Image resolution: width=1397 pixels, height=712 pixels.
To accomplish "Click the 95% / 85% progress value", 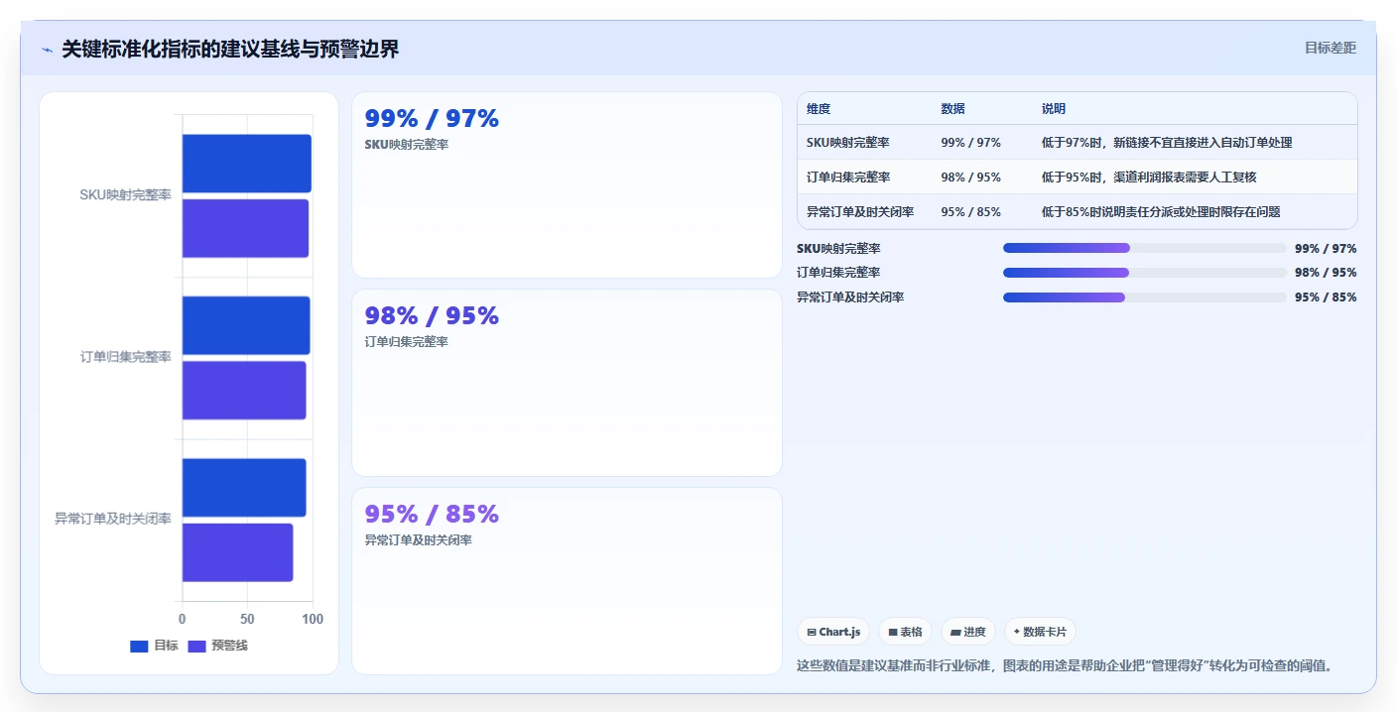I will click(x=1326, y=297).
